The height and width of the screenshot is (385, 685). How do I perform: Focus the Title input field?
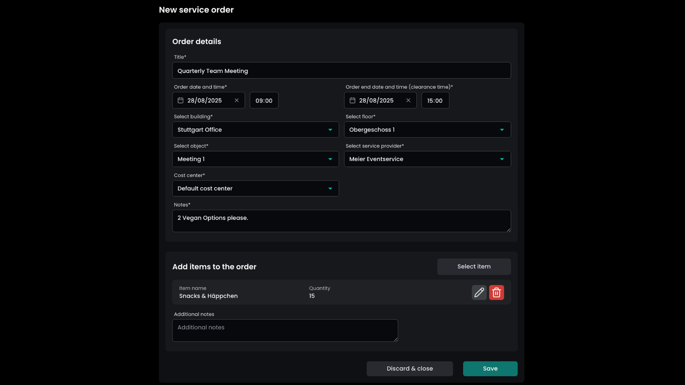[341, 71]
